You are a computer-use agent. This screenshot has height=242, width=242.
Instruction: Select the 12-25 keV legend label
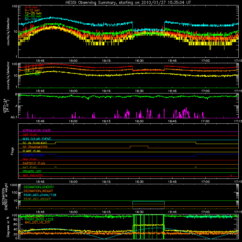[33, 13]
